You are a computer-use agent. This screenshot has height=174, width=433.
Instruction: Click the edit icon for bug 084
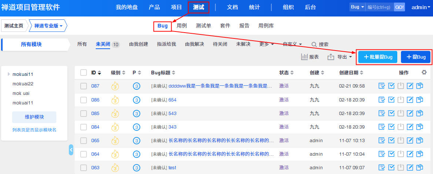pyautogui.click(x=410, y=127)
